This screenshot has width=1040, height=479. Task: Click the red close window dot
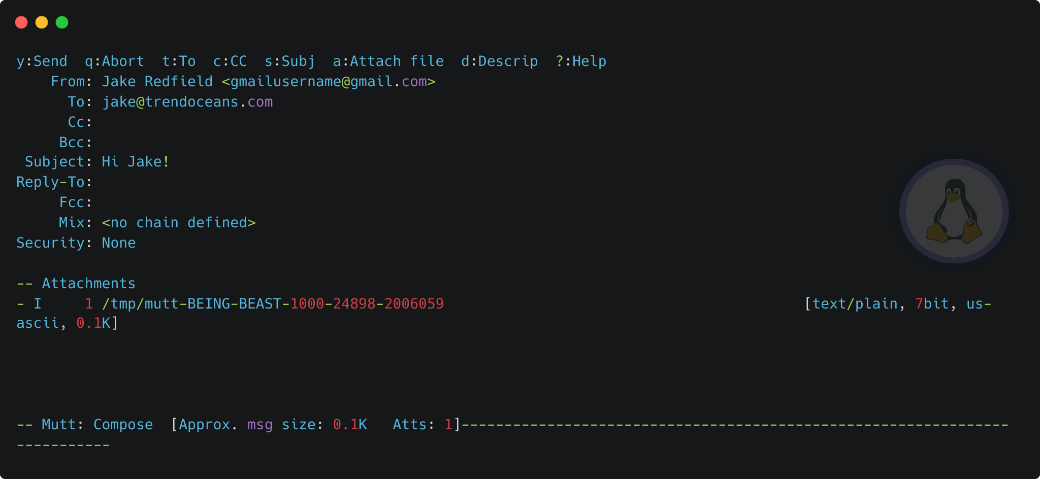[x=21, y=22]
